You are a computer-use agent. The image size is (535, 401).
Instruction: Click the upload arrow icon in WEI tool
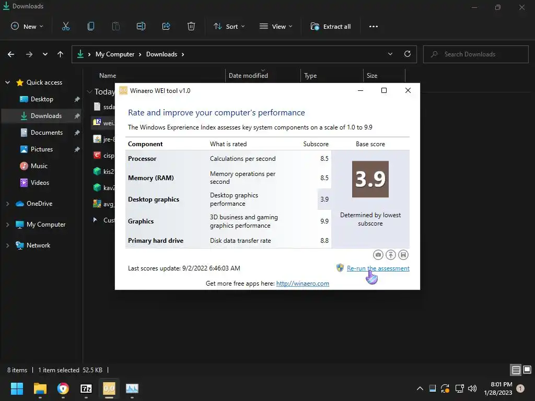click(x=391, y=255)
